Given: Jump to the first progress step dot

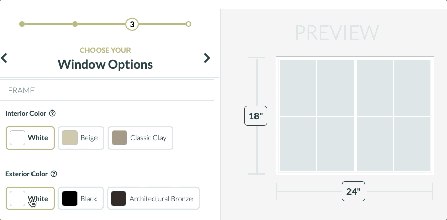Looking at the screenshot, I should pos(22,24).
